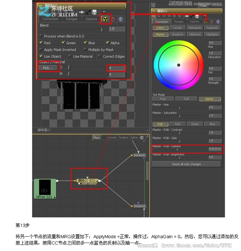The width and height of the screenshot is (241, 251).
Task: Enable the Correct Edges option
Action: (x=100, y=56)
